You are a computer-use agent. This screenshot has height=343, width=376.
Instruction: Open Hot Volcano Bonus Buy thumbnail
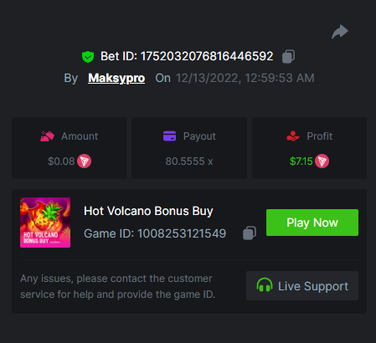click(45, 223)
